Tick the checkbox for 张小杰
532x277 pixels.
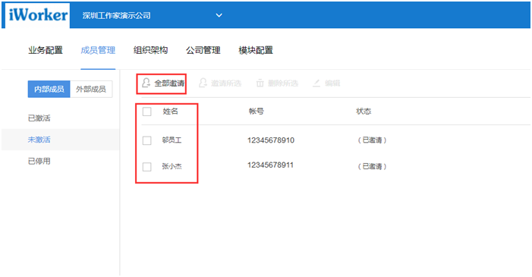pos(147,167)
